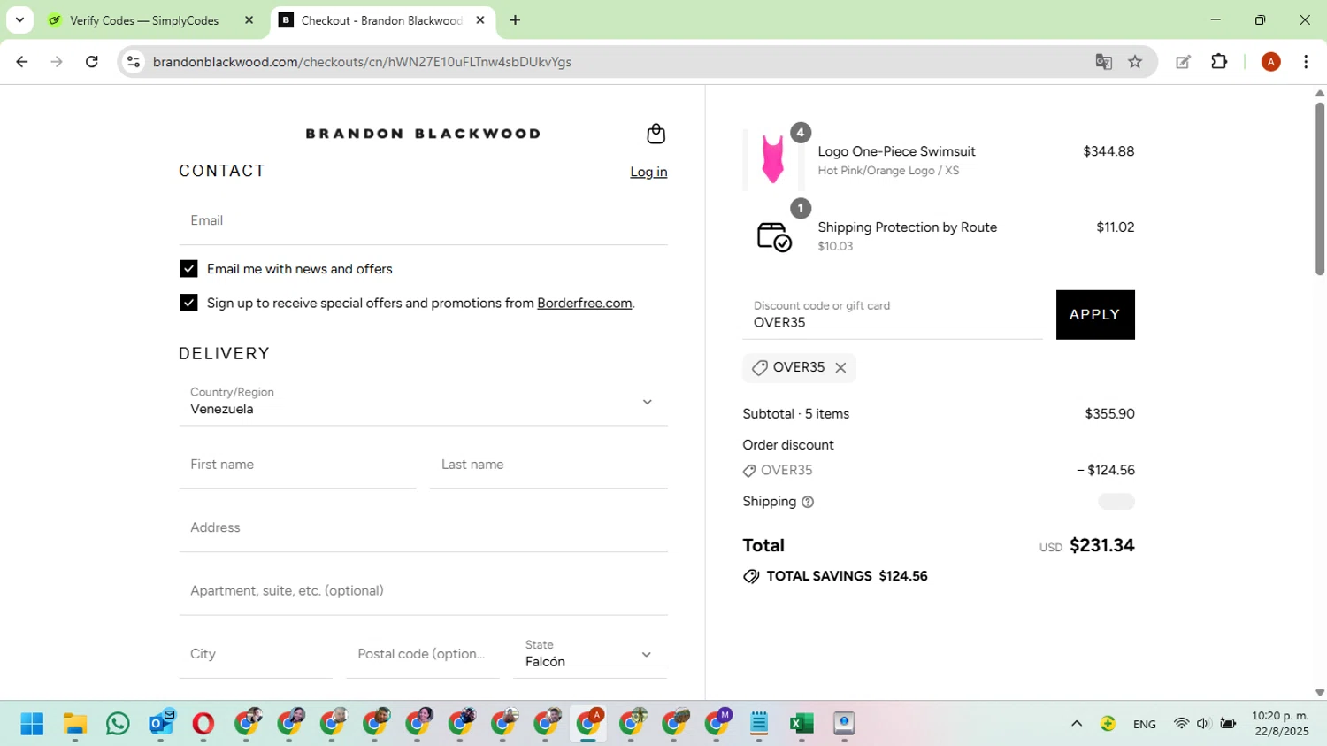Open site information icon in address bar
The width and height of the screenshot is (1327, 746).
(134, 62)
